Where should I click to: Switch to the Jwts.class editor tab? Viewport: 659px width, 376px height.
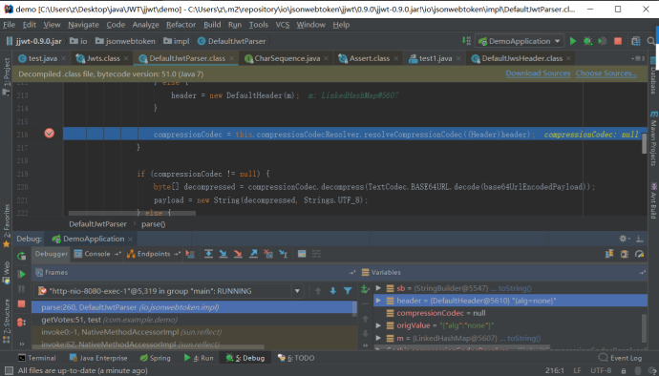pos(102,58)
